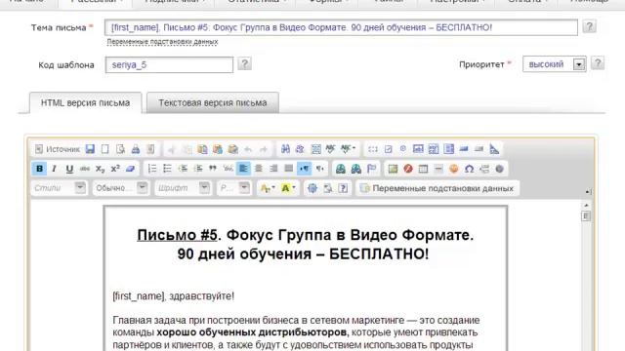625x351 pixels.
Task: Click the Redo arrow icon
Action: 264,149
